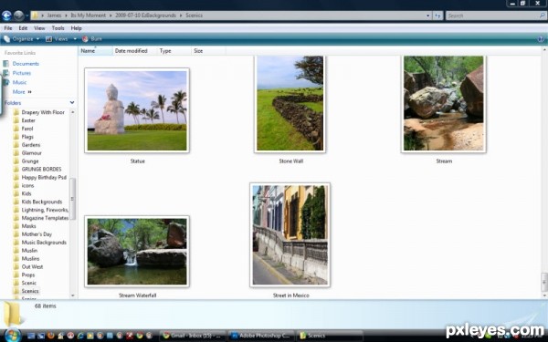
Task: Go back with the blue Back arrow
Action: click(6, 16)
